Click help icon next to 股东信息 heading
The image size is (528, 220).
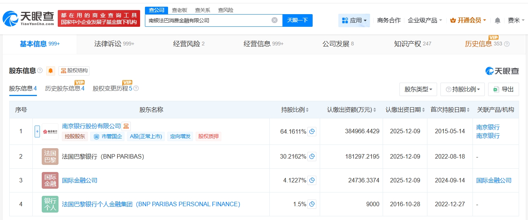[40, 71]
